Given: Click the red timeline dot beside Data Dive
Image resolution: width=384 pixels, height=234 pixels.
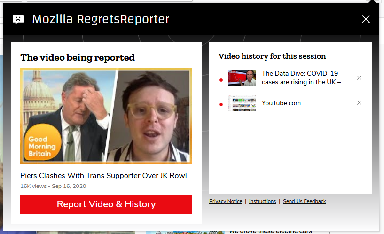Looking at the screenshot, I should pyautogui.click(x=221, y=80).
